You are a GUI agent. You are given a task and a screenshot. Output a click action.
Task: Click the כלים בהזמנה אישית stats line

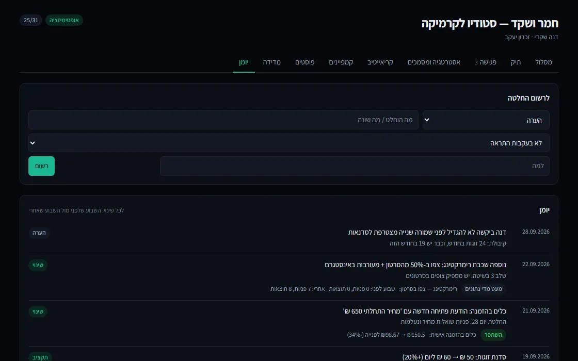(x=411, y=335)
